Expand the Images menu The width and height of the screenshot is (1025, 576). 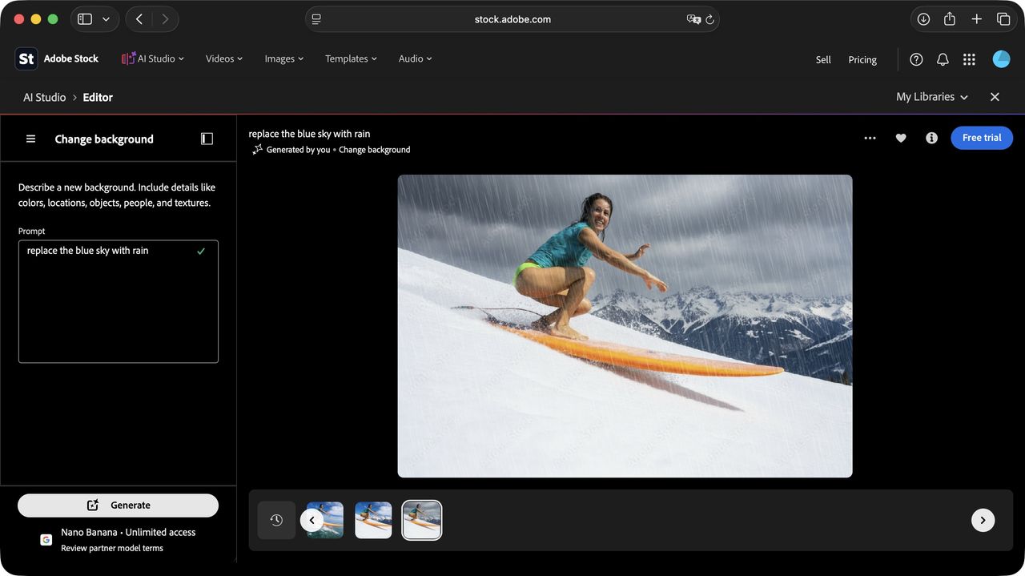pos(284,58)
